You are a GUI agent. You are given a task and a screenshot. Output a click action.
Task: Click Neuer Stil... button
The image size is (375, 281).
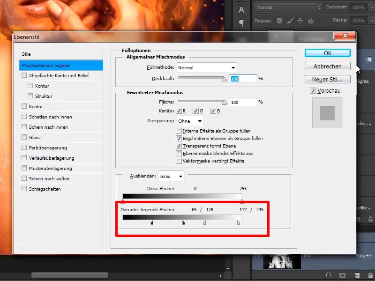point(327,79)
